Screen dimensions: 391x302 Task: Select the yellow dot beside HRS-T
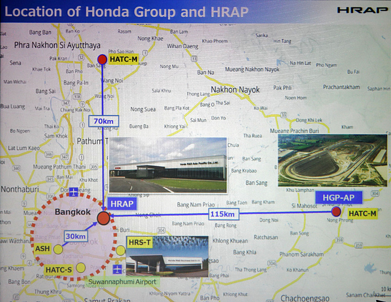point(121,250)
